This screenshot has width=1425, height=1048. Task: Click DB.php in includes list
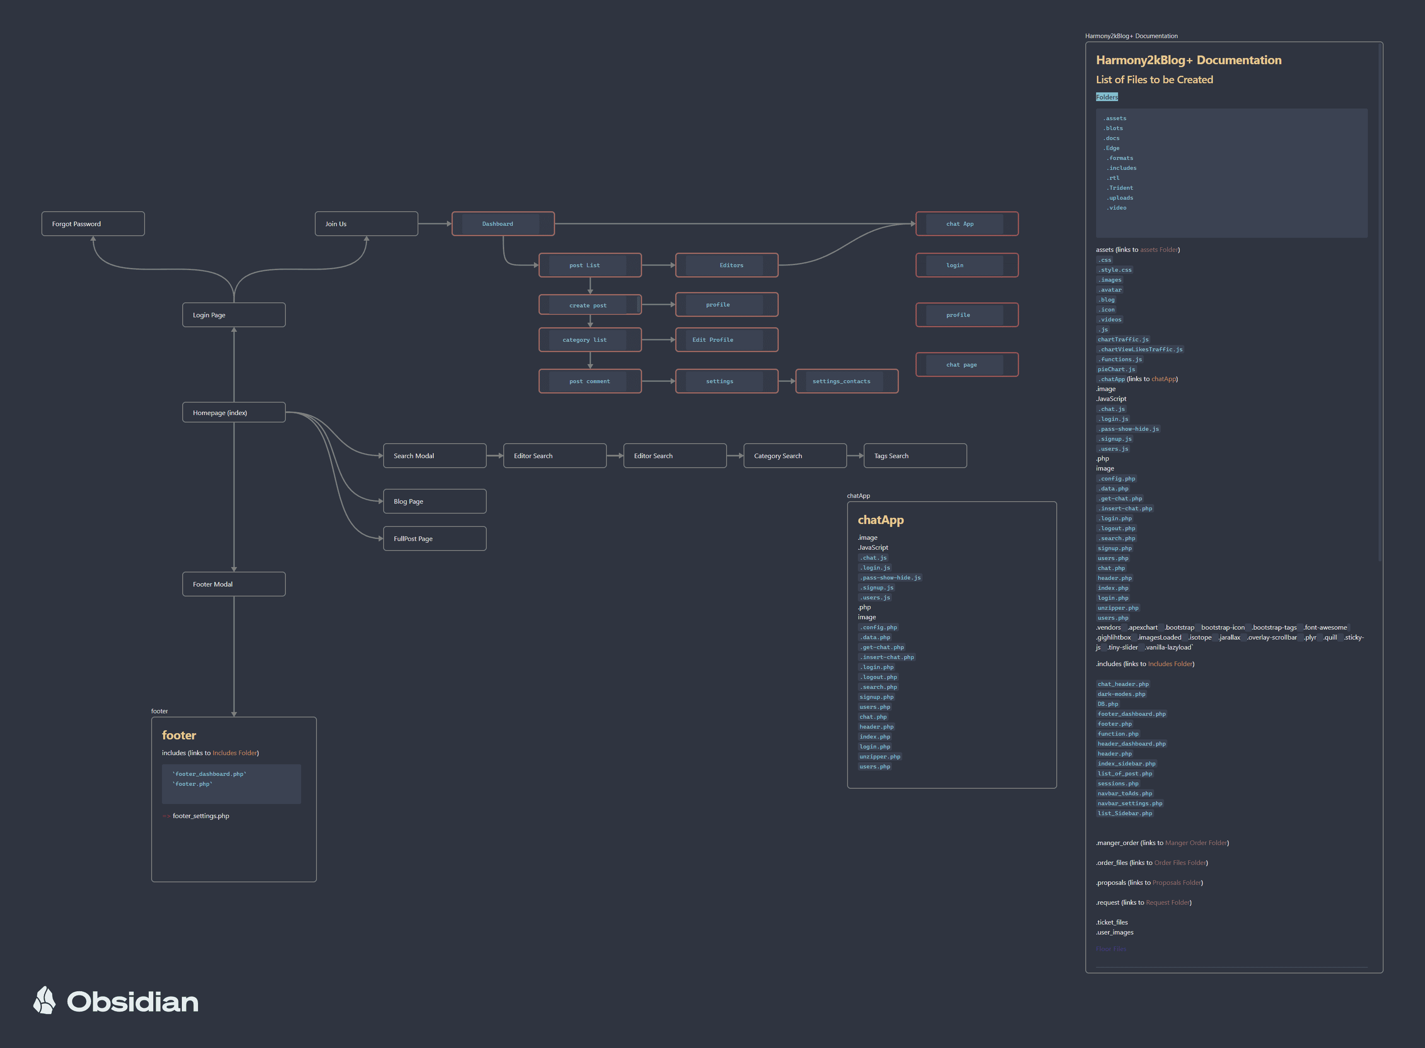tap(1108, 704)
